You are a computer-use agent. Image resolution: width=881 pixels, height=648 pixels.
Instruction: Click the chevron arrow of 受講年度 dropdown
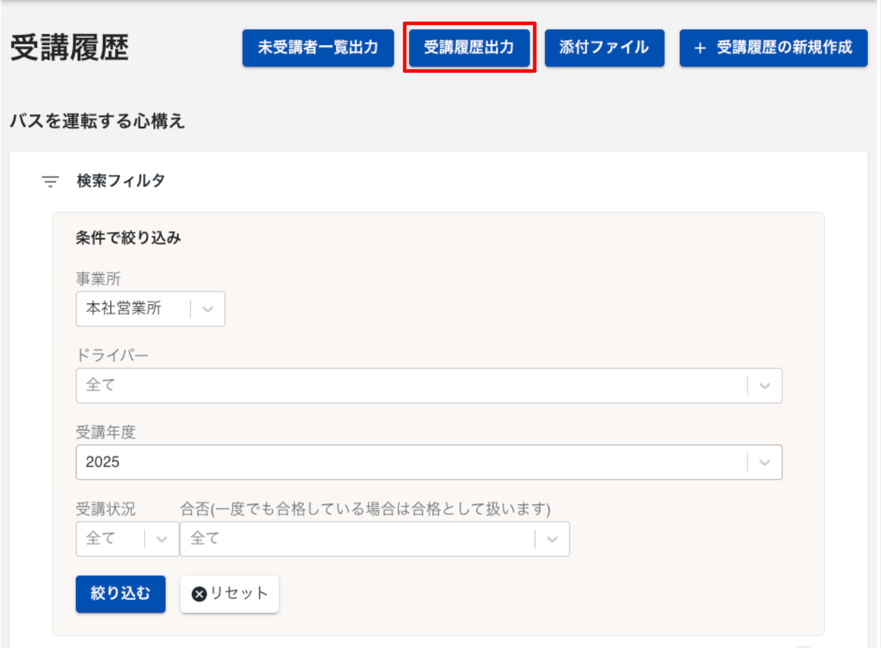click(x=764, y=462)
